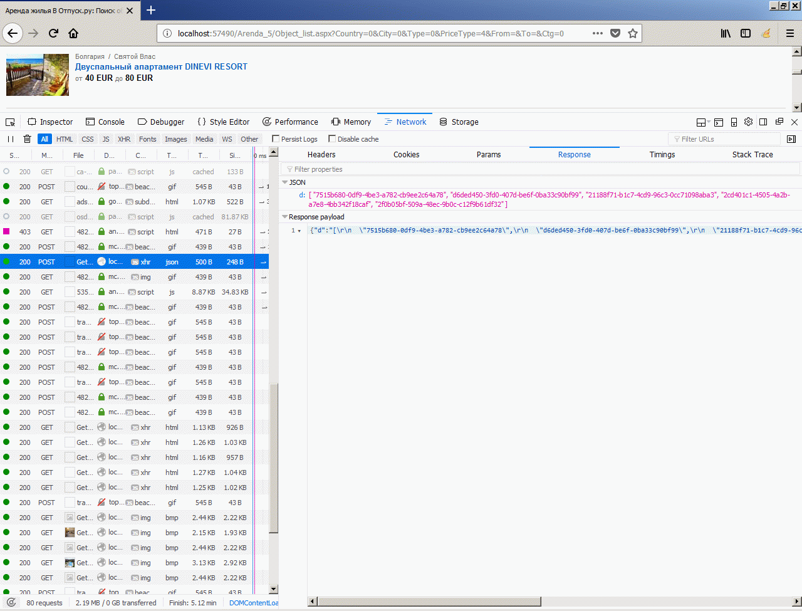Show the request Headers tab

321,155
